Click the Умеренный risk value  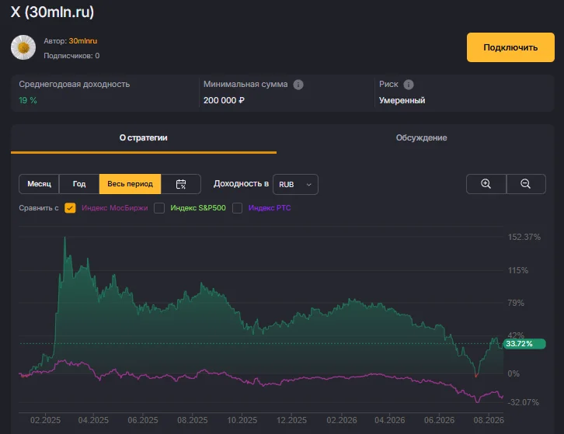point(402,100)
